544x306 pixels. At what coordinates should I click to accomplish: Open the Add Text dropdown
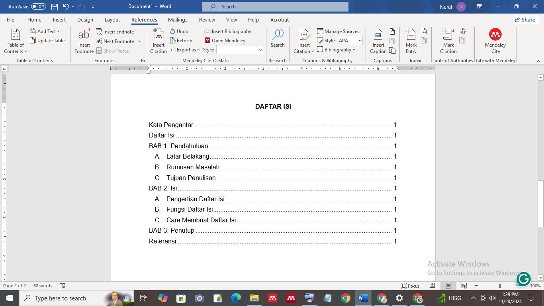coord(45,31)
